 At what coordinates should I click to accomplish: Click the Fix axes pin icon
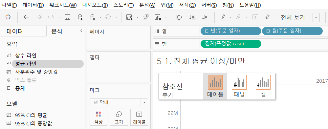pyautogui.click(x=267, y=17)
